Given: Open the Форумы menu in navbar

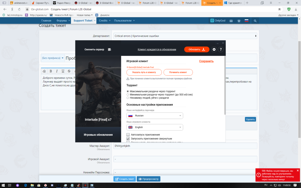Looking at the screenshot, I should tap(63, 21).
